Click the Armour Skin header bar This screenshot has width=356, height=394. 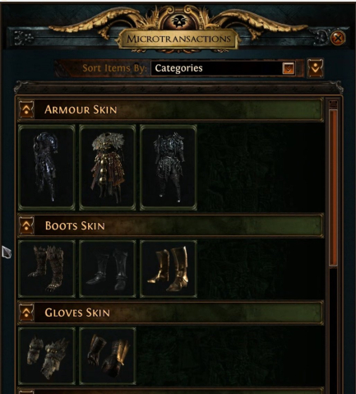(x=170, y=109)
